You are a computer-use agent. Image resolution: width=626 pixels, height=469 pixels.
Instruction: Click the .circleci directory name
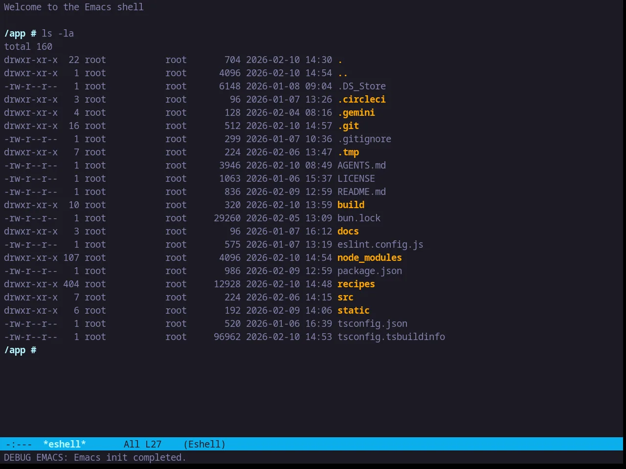[x=361, y=99]
